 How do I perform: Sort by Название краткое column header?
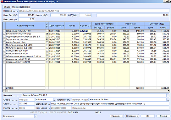click(x=25, y=26)
